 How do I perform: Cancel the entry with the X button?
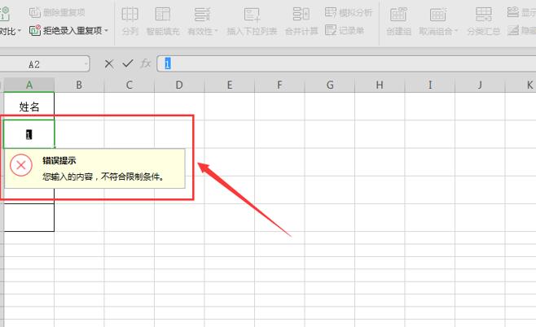point(109,63)
